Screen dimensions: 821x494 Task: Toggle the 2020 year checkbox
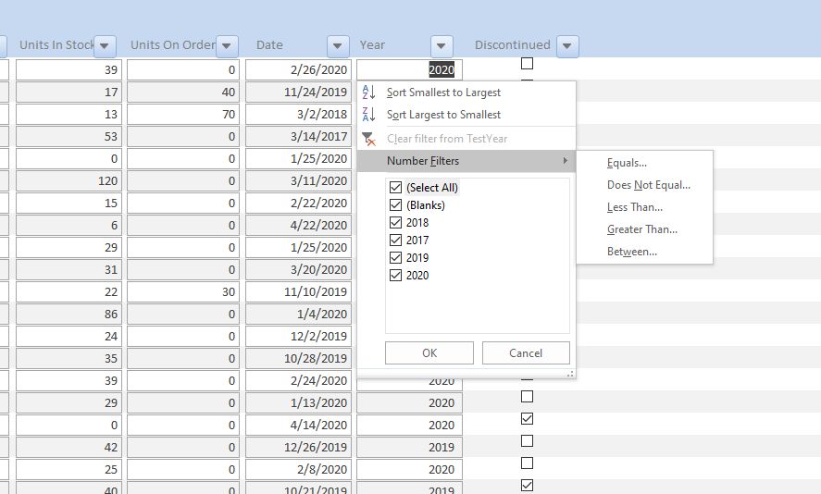coord(396,276)
